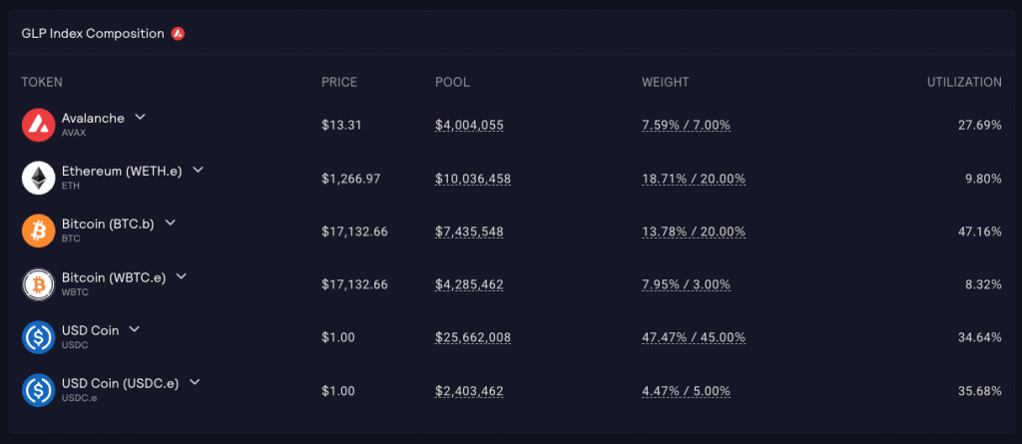
Task: Click the 18.71% / 20.00% Ethereum weight
Action: (694, 179)
